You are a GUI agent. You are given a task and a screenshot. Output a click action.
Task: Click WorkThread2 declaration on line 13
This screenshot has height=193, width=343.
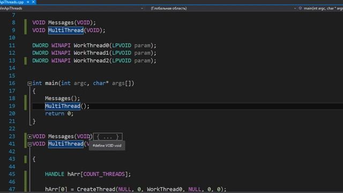click(x=91, y=61)
